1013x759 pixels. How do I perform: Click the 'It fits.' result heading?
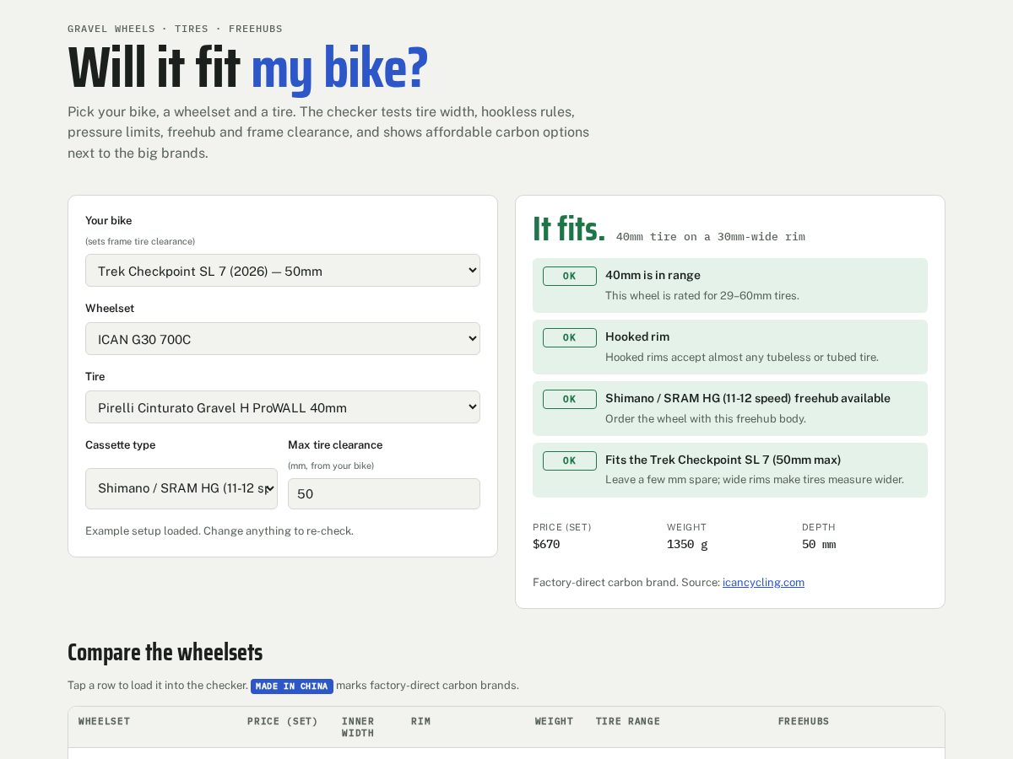point(569,229)
